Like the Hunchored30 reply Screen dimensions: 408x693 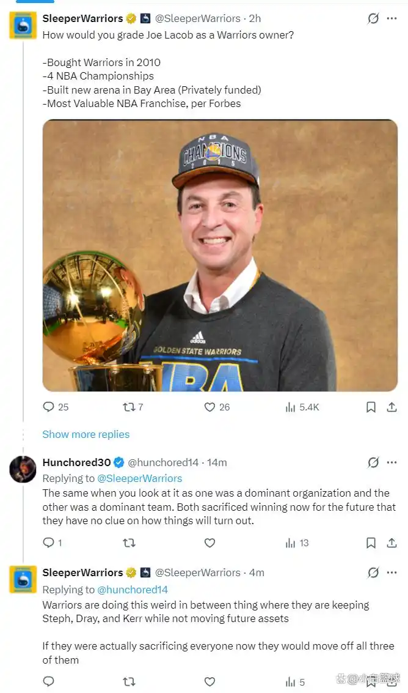pos(209,543)
